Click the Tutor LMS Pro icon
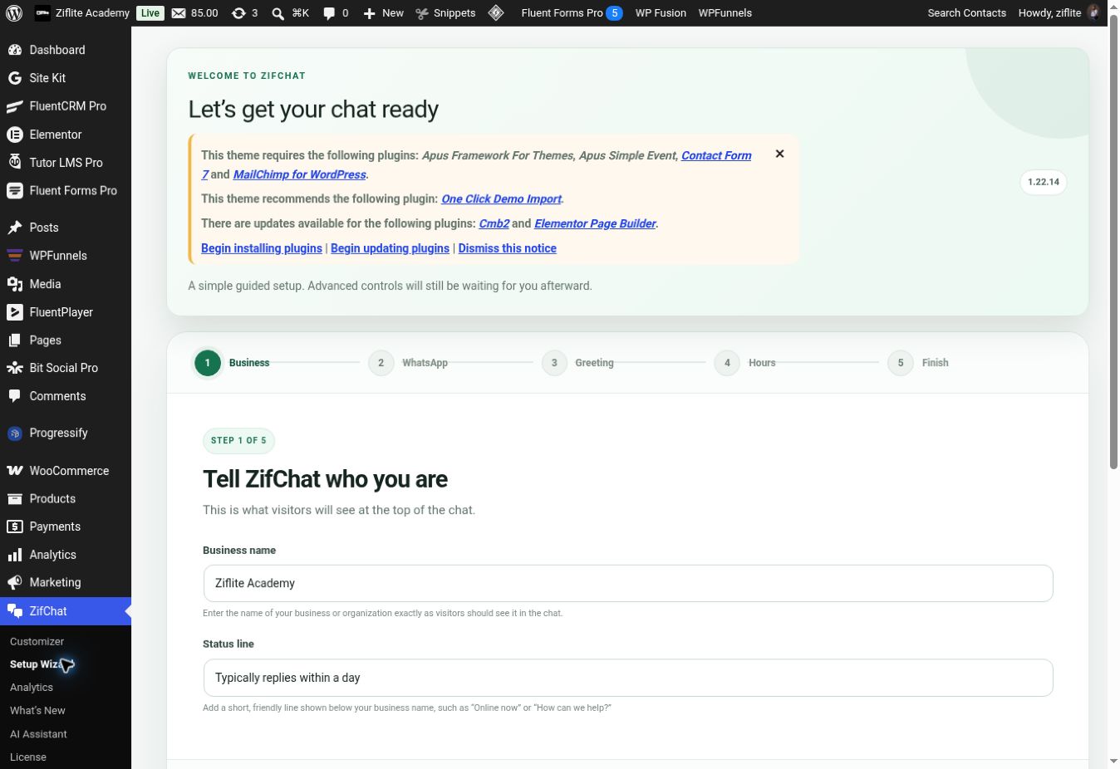 14,162
